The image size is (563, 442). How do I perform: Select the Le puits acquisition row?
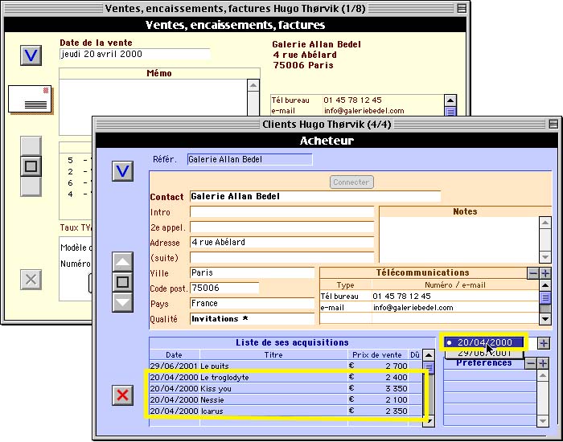click(286, 366)
